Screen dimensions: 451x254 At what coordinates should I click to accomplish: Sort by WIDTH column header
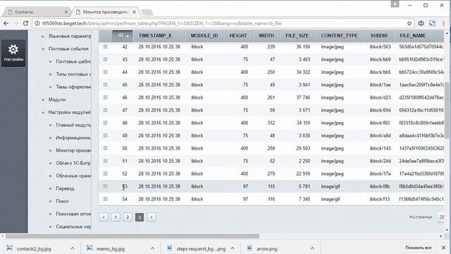pos(266,36)
